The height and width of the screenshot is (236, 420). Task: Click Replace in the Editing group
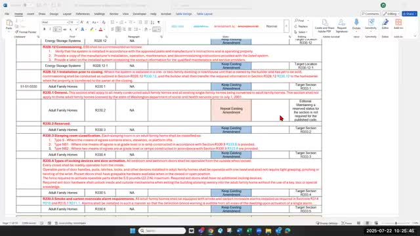coord(301,26)
